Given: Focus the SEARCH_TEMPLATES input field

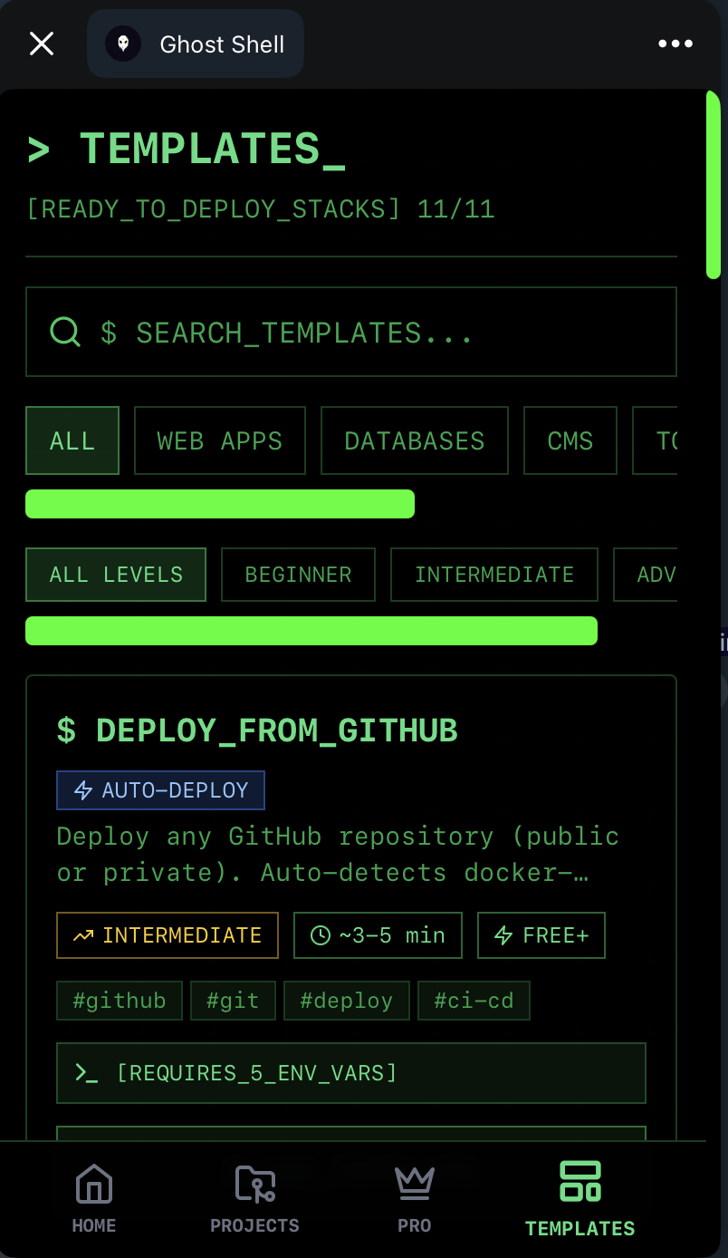Looking at the screenshot, I should tap(351, 332).
